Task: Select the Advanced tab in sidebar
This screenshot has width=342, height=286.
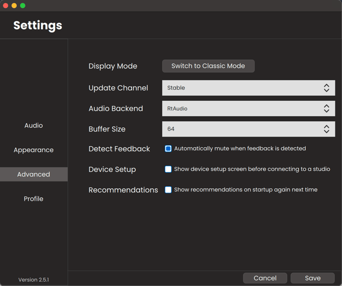Action: 34,174
